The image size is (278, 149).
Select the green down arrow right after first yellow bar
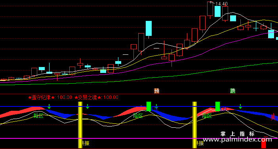[x=88, y=106]
